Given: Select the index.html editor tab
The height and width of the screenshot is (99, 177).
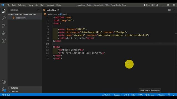Looking at the screenshot, I should click(x=51, y=10).
